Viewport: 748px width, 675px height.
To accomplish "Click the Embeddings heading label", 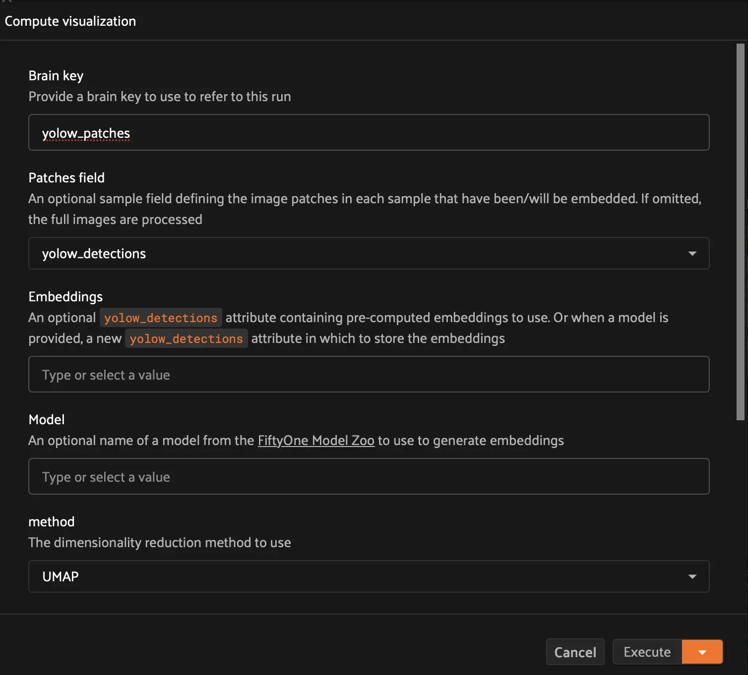I will pyautogui.click(x=65, y=297).
